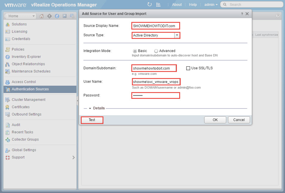Open the admin user dropdown menu

[x=211, y=5]
